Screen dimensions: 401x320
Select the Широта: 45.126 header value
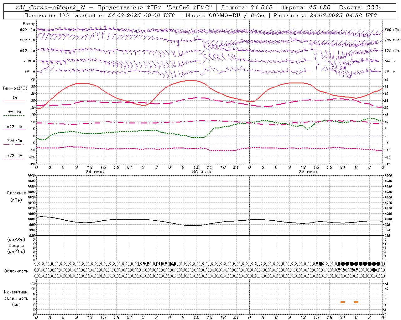point(306,7)
